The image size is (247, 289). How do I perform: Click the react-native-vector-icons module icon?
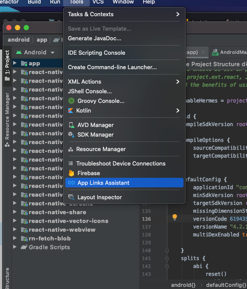24,221
